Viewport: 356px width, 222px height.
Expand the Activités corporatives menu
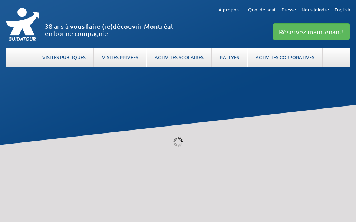(x=285, y=57)
